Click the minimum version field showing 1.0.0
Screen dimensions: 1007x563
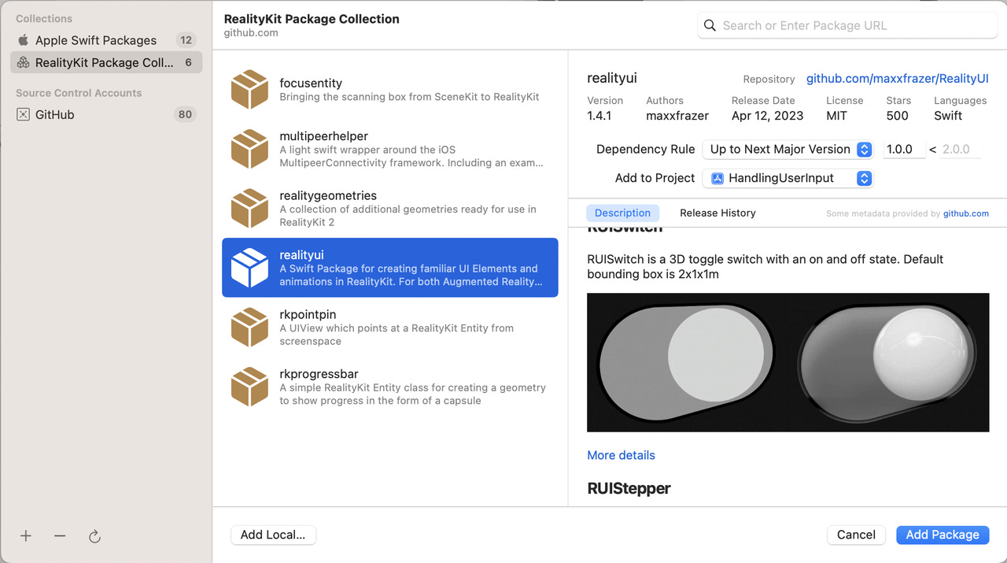[903, 149]
